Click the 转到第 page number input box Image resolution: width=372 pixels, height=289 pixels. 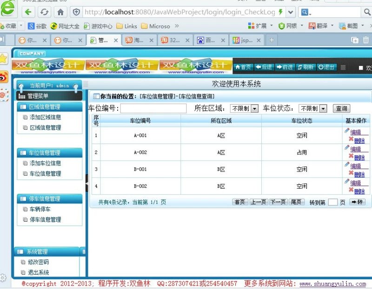pos(332,202)
